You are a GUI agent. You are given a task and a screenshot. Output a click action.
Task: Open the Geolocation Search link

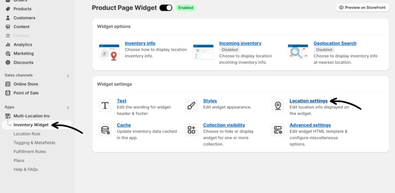click(335, 43)
